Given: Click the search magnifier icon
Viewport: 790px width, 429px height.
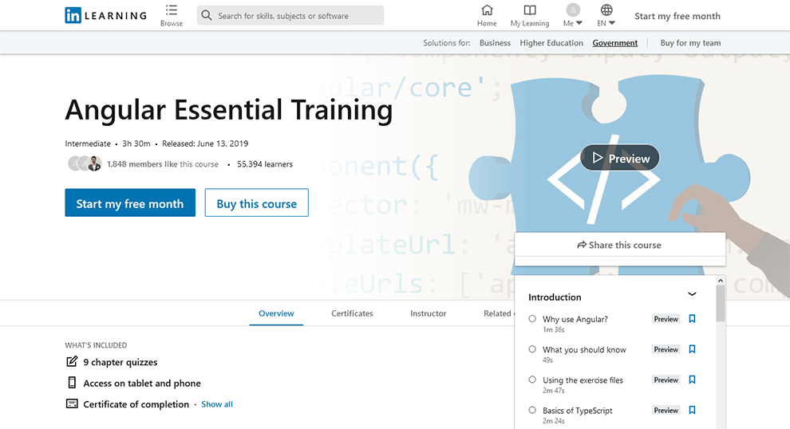Looking at the screenshot, I should point(207,16).
